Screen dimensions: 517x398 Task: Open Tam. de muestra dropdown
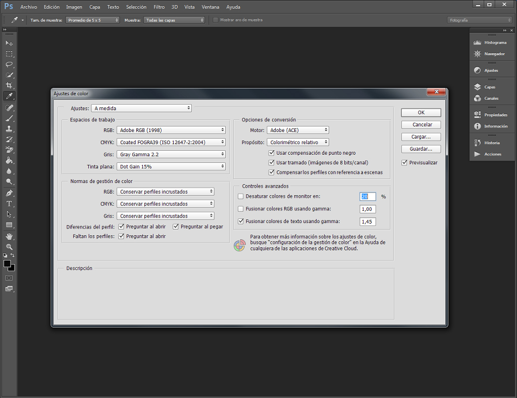click(92, 20)
